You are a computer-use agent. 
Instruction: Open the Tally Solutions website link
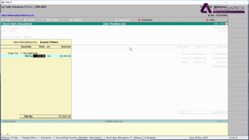18,16
